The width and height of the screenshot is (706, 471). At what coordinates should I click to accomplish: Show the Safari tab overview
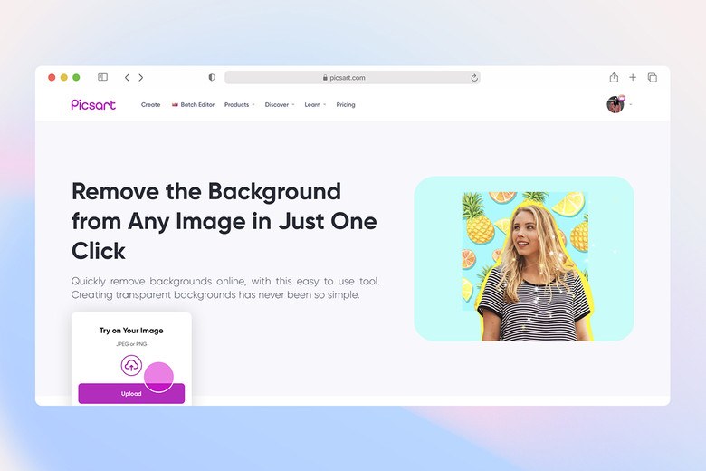coord(652,78)
